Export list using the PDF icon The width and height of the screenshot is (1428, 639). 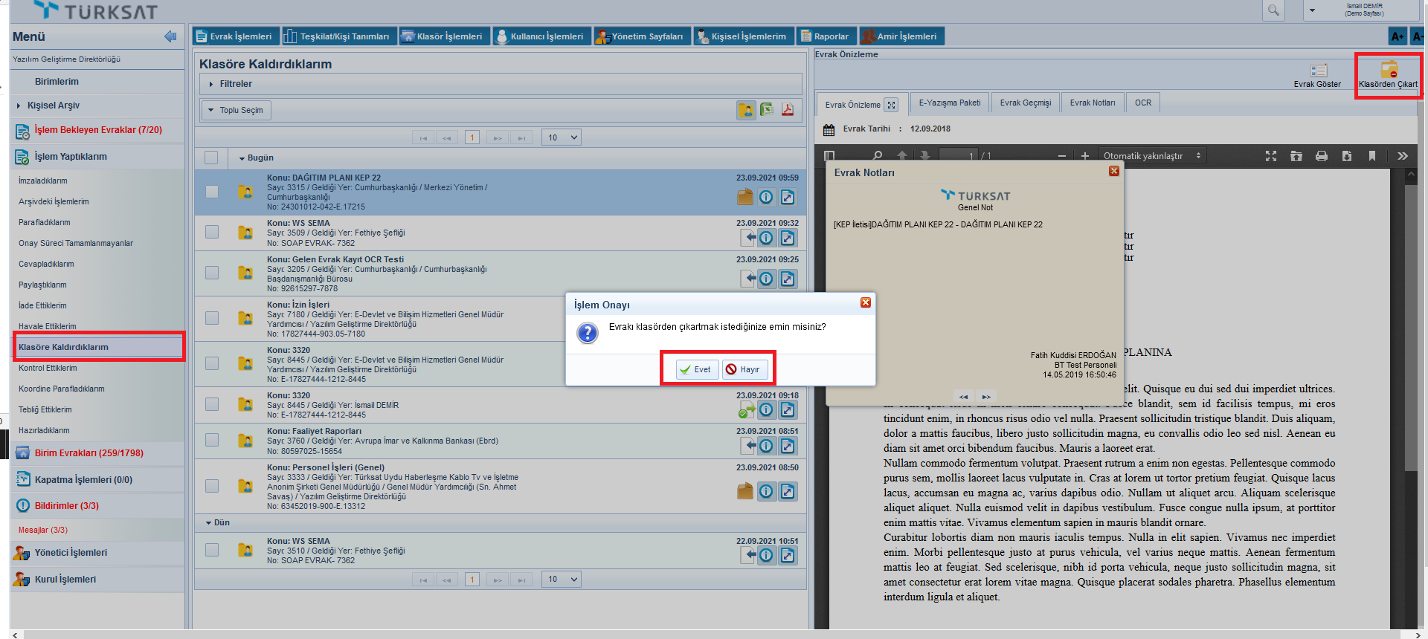coord(788,110)
